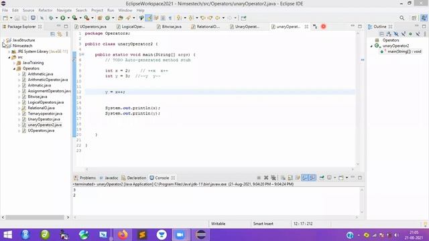Switch to the Problems tab
This screenshot has height=241, width=429.
click(85, 178)
